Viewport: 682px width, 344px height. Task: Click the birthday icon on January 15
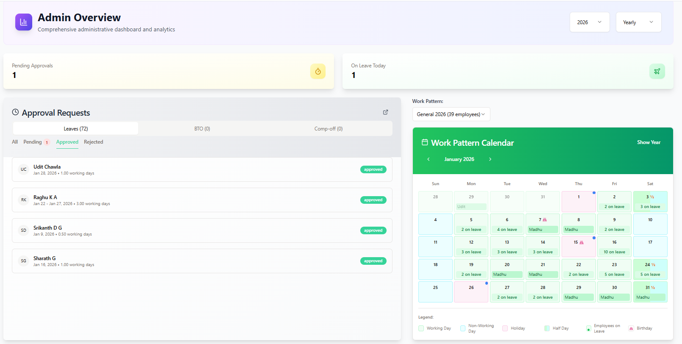point(582,242)
